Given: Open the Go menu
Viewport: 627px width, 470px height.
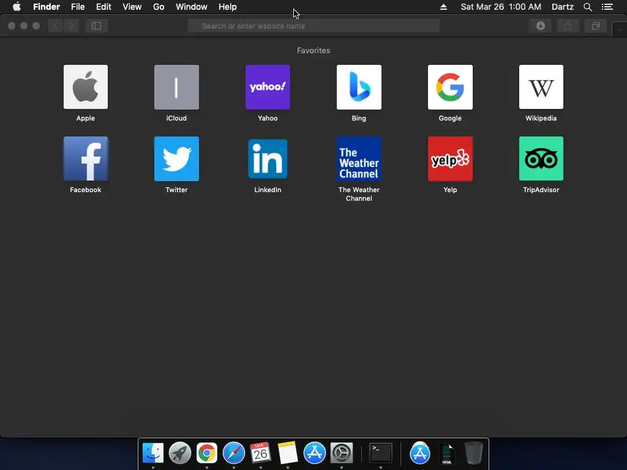Looking at the screenshot, I should coord(159,7).
